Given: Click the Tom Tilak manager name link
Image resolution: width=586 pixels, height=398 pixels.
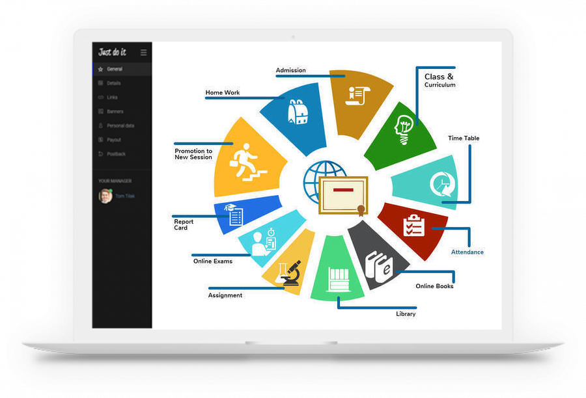Looking at the screenshot, I should coord(124,196).
